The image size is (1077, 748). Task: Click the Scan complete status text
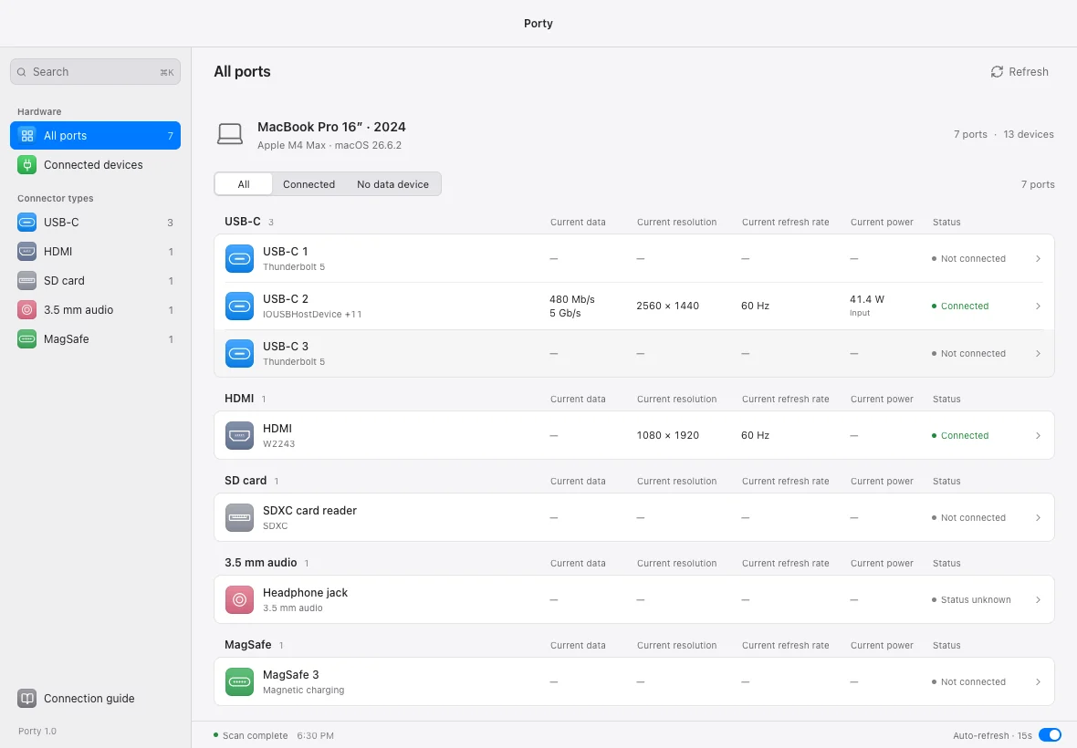[255, 735]
